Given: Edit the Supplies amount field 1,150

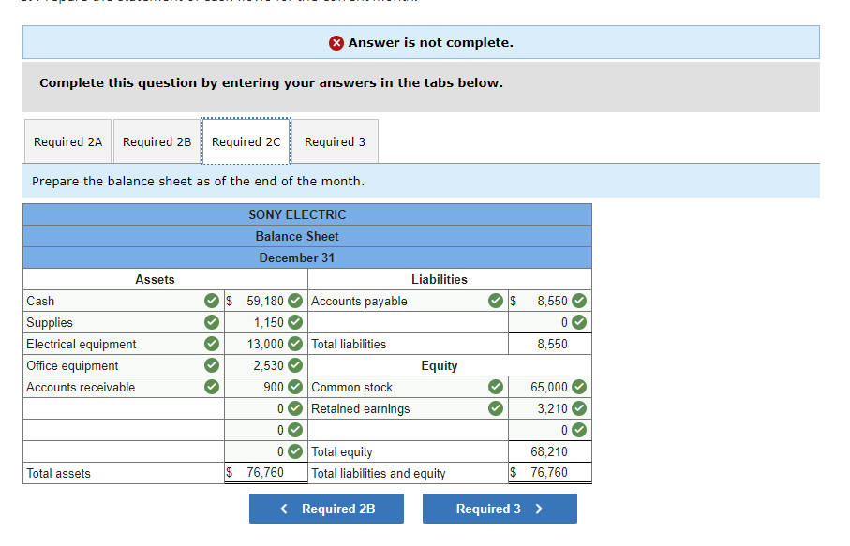Looking at the screenshot, I should click(265, 322).
